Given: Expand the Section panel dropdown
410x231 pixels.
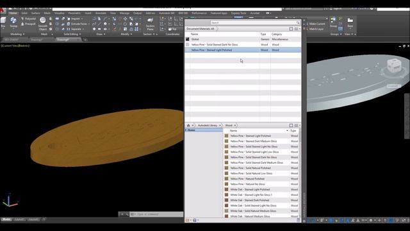Looking at the screenshot, I should pos(149,34).
